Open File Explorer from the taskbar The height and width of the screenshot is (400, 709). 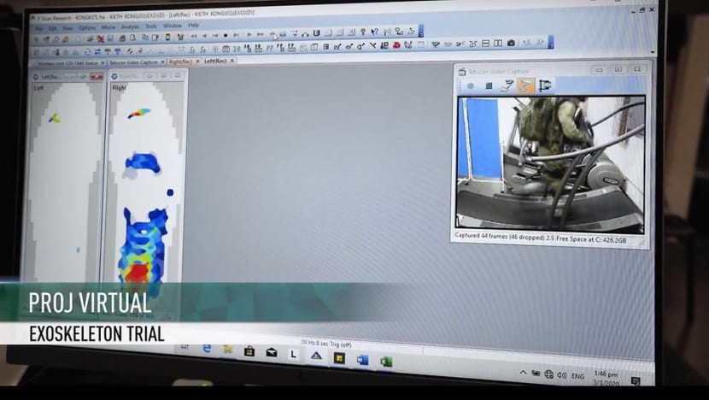pos(228,350)
